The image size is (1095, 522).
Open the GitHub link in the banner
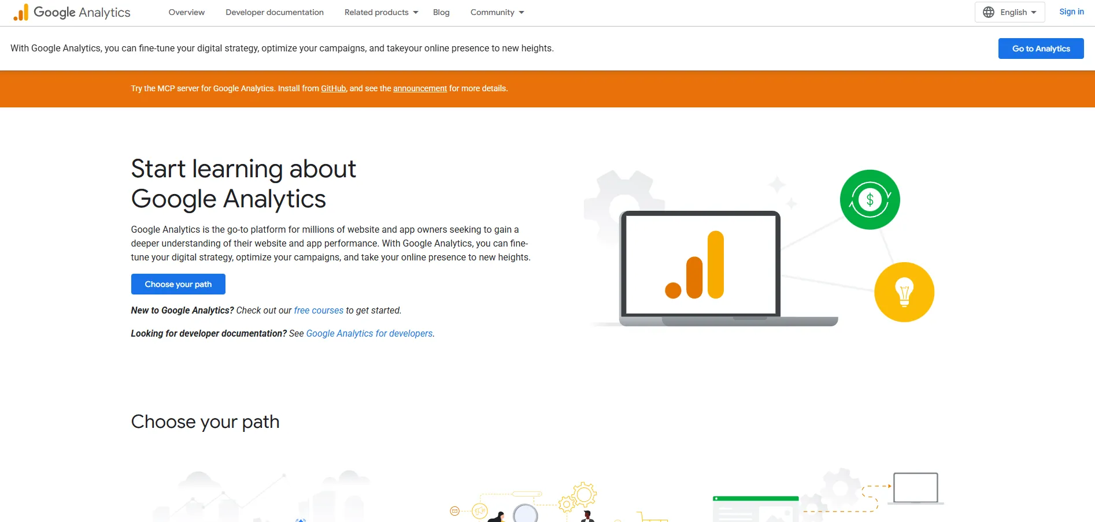point(334,88)
